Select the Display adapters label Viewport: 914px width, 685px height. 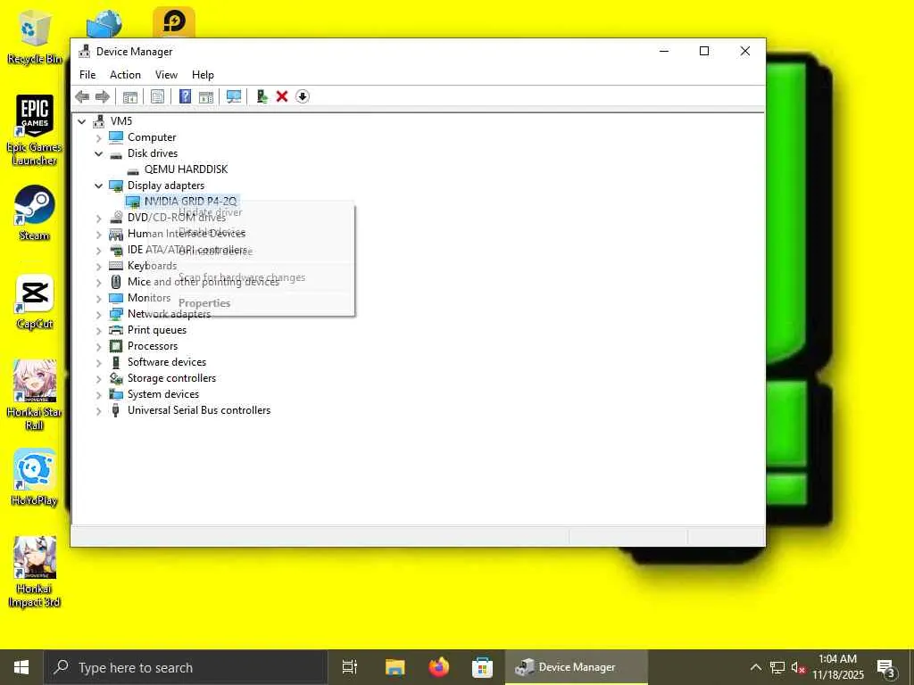[x=166, y=186]
